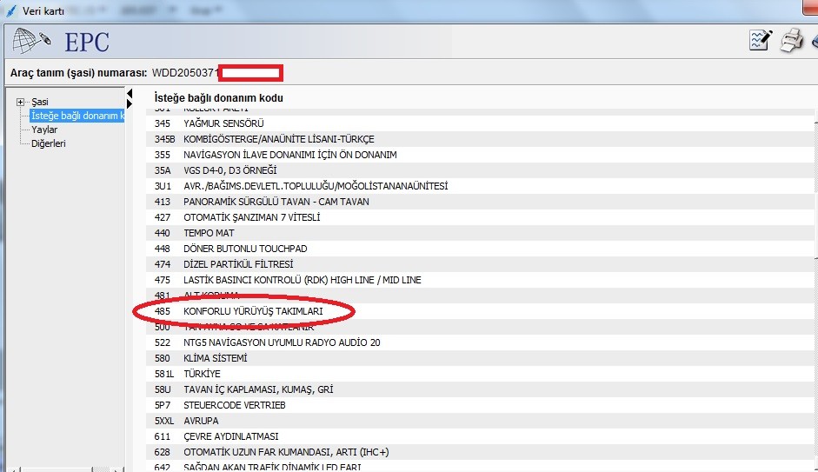
Task: Select row 5P7 STEUERCODE VERTRIEB
Action: tap(480, 405)
